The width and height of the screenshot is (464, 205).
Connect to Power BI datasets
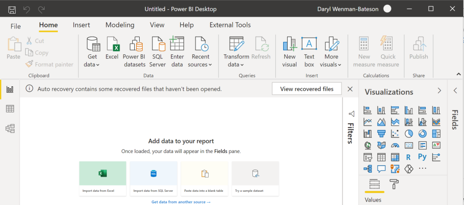click(135, 52)
